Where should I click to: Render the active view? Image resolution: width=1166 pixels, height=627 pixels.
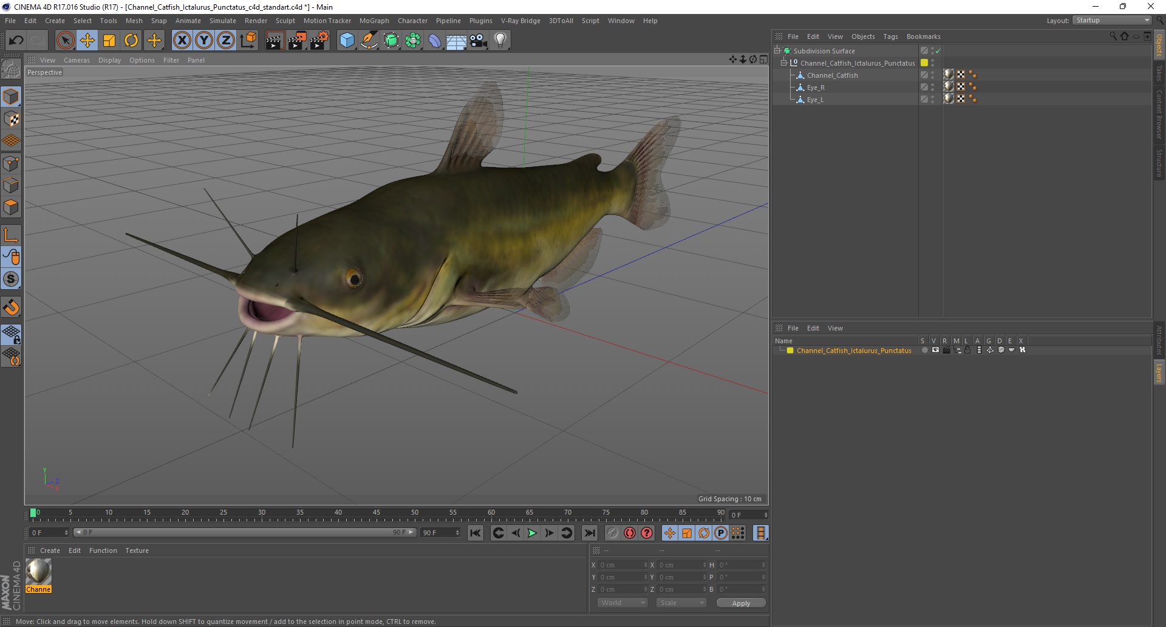coord(274,41)
